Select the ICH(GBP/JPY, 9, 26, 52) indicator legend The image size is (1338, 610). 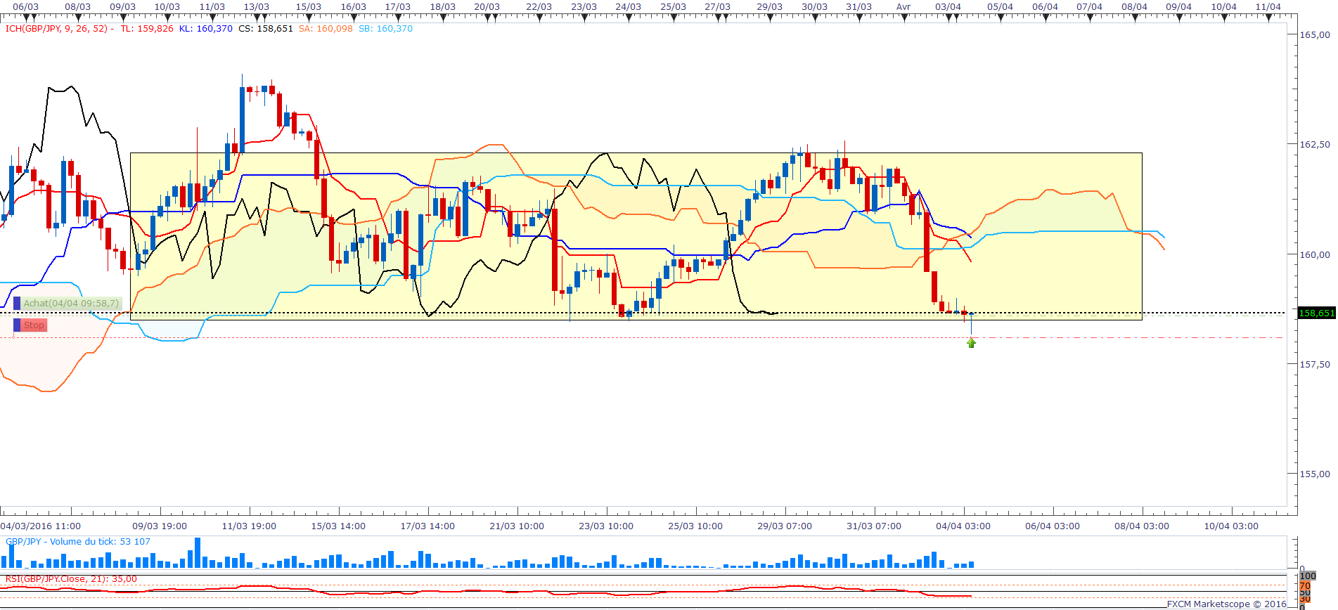(56, 29)
